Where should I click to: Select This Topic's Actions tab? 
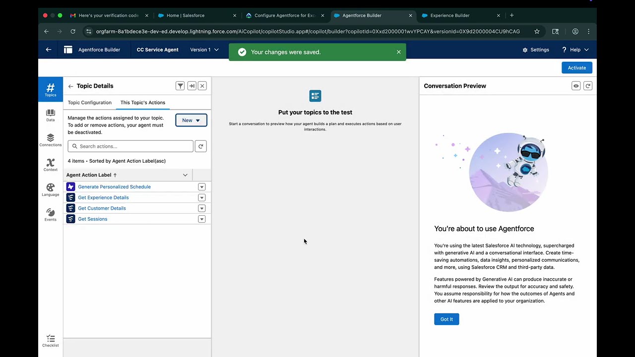[x=143, y=103]
